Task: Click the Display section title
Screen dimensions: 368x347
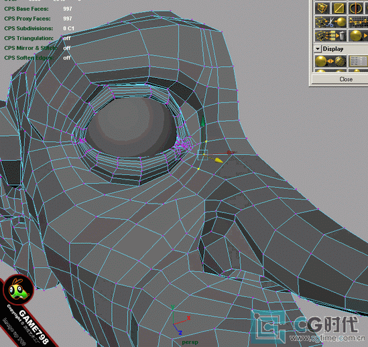Action: pyautogui.click(x=333, y=49)
